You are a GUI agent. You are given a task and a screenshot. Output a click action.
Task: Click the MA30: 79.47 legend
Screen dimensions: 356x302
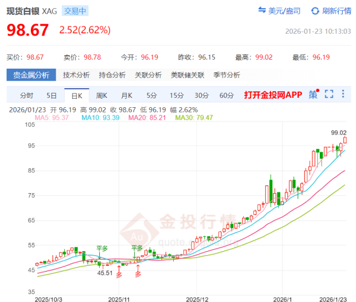point(194,118)
